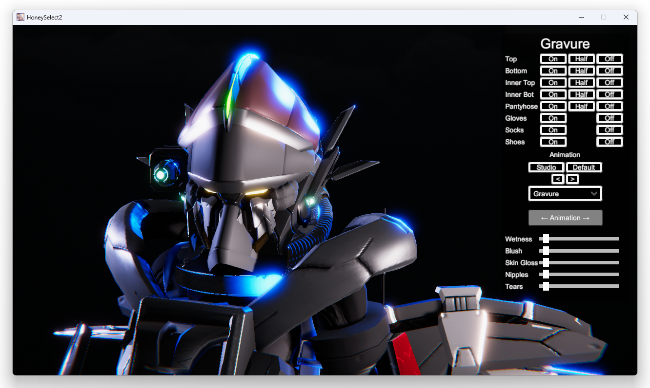Click the Wetness slider track

pos(581,239)
